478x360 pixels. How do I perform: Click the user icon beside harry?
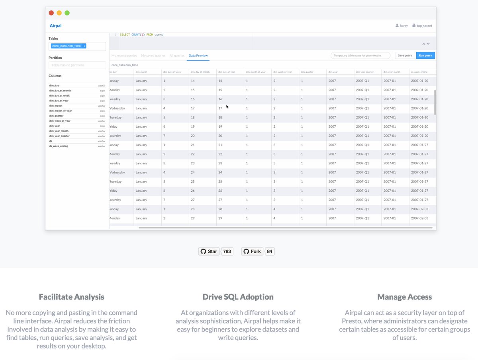[x=397, y=25]
